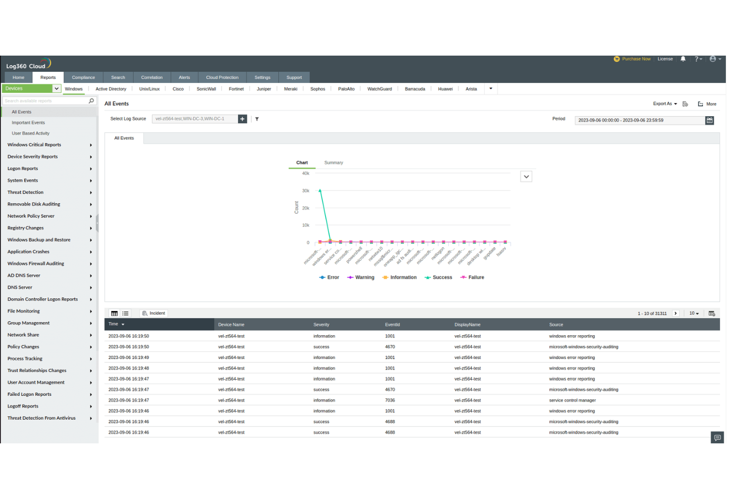The width and height of the screenshot is (748, 499).
Task: Click the Purchase Now cart icon
Action: tap(617, 59)
